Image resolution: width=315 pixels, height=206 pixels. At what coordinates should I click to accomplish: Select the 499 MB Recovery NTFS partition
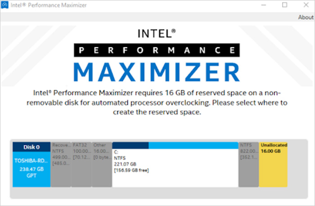click(x=60, y=164)
